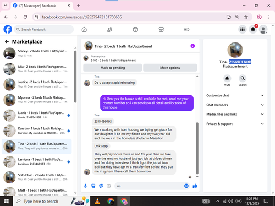Close the Messenger browser tab

pos(69,6)
